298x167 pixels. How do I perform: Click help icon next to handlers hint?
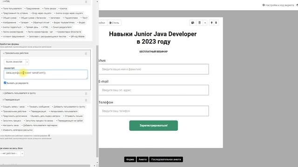coord(49,135)
